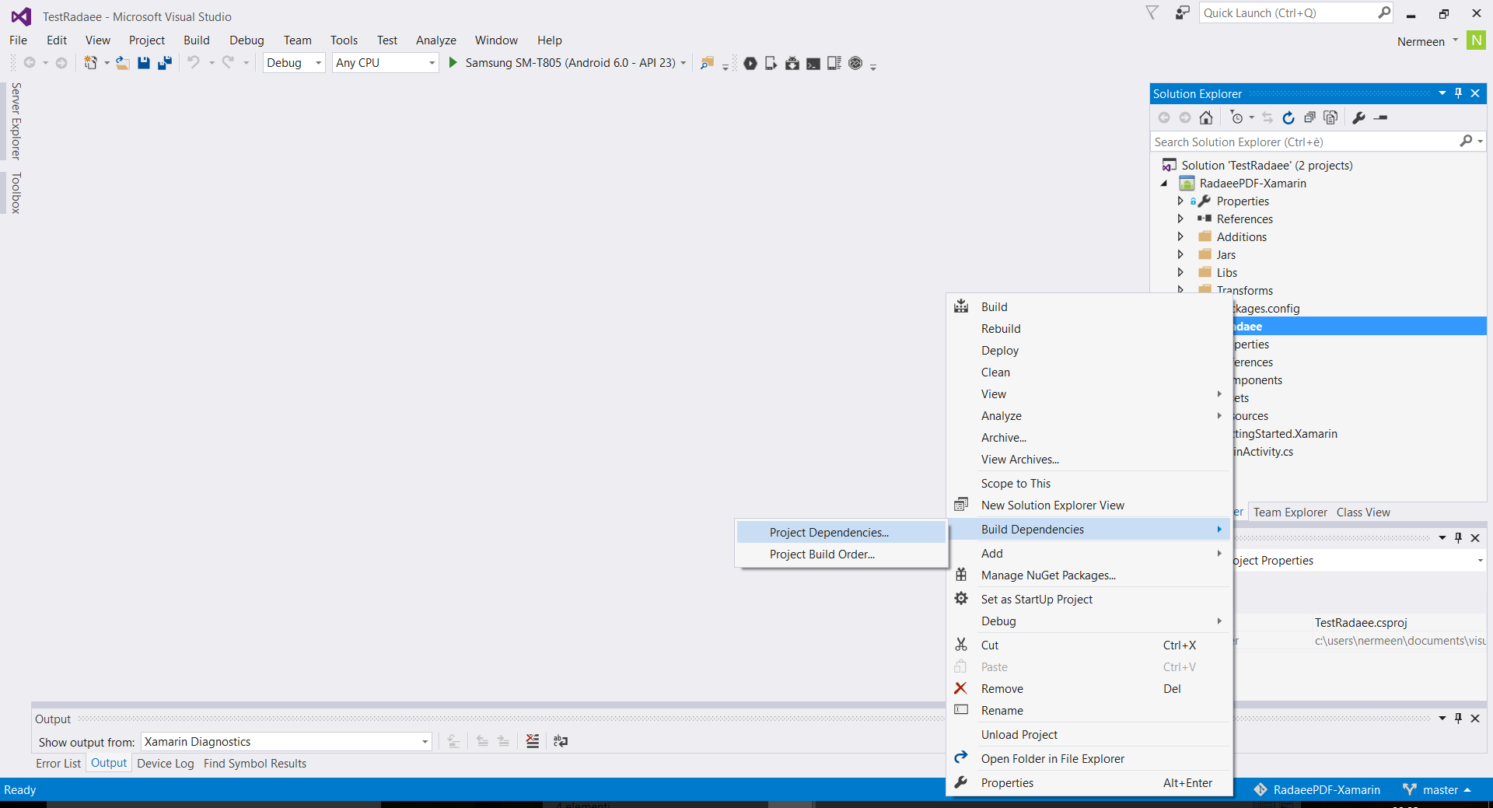Click the Refresh icon in Solution Explorer
1493x808 pixels.
coord(1288,117)
